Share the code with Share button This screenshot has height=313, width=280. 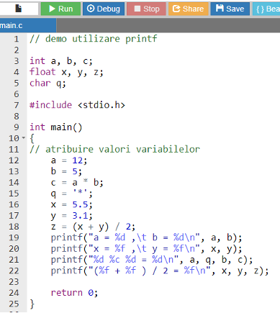[189, 9]
